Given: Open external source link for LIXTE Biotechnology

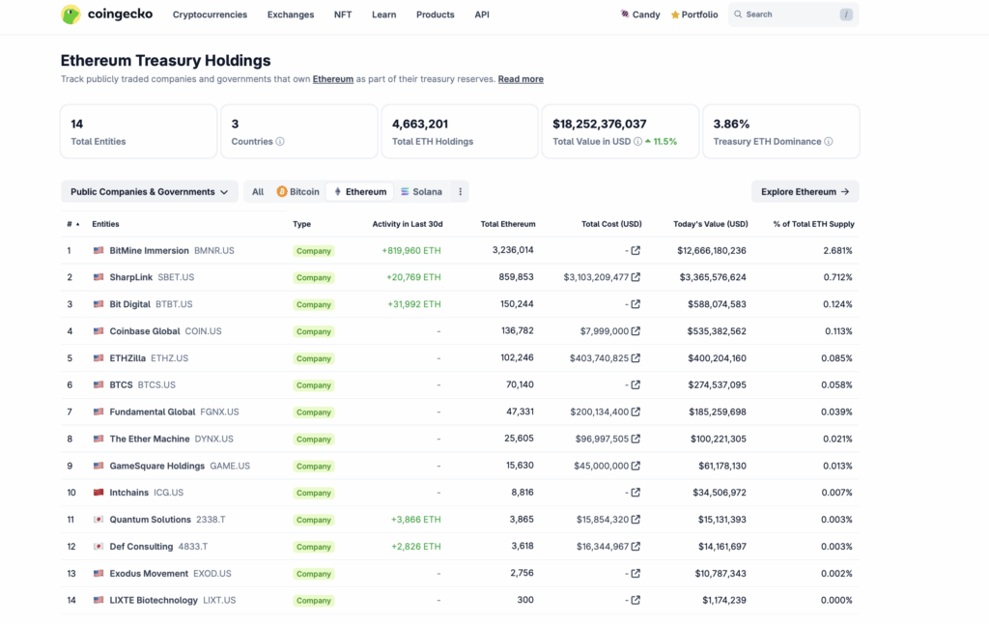Looking at the screenshot, I should pyautogui.click(x=636, y=600).
